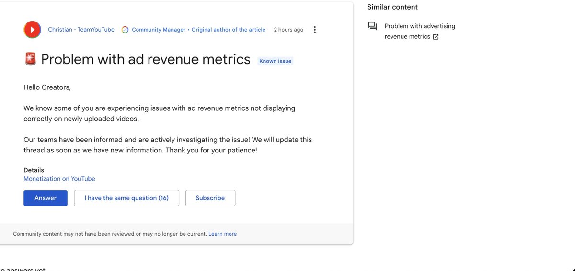Click the Problem with ad revenue metrics title
Image resolution: width=575 pixels, height=271 pixels.
coord(146,59)
